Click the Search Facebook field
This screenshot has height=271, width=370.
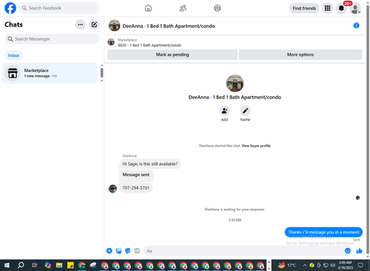tap(59, 8)
